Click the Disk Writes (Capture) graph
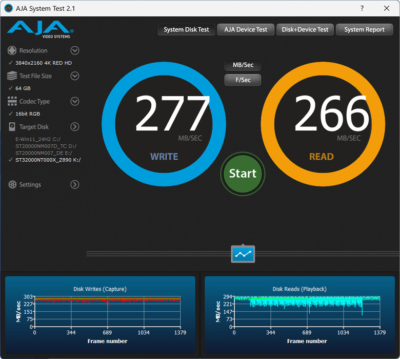 click(x=100, y=315)
